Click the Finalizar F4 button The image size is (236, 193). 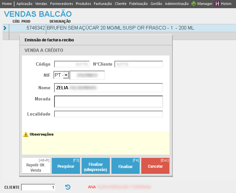coord(126,166)
